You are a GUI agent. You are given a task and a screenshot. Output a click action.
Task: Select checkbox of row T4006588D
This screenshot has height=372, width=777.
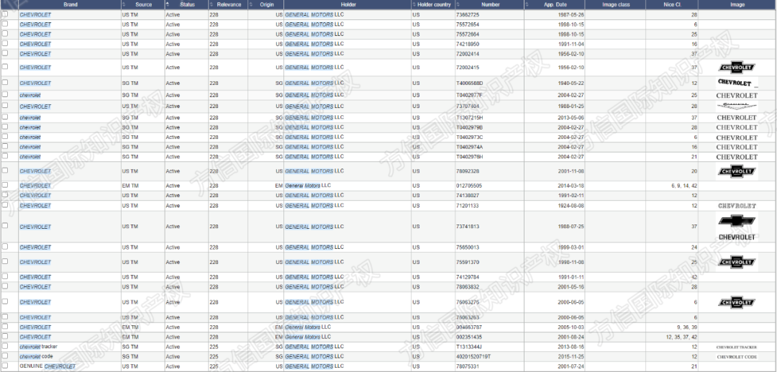pos(5,82)
